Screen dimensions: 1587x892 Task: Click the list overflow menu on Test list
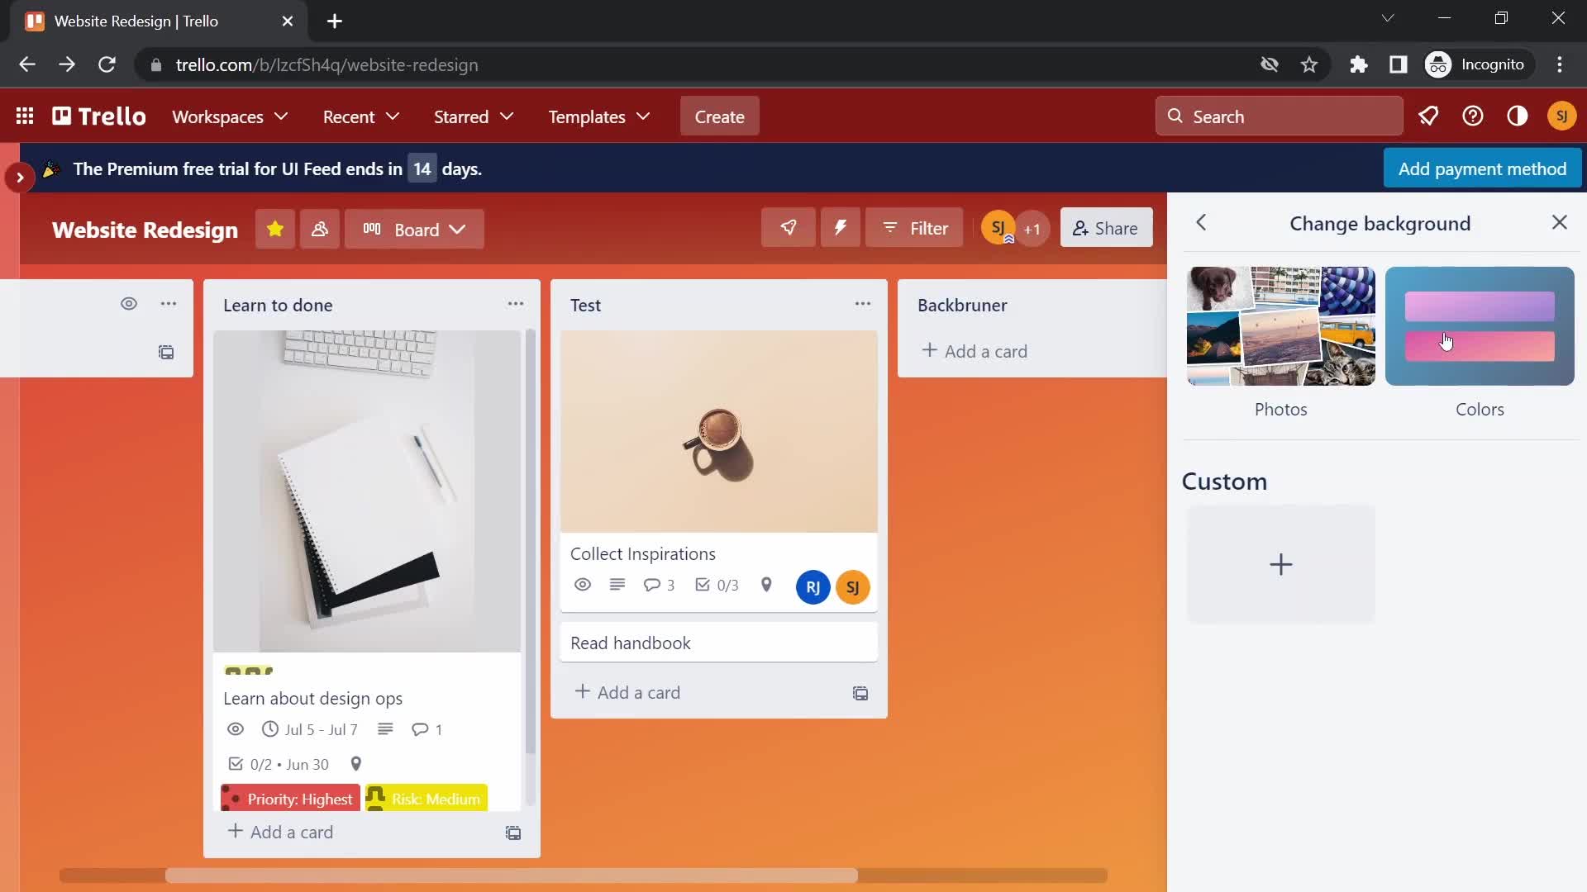[862, 304]
